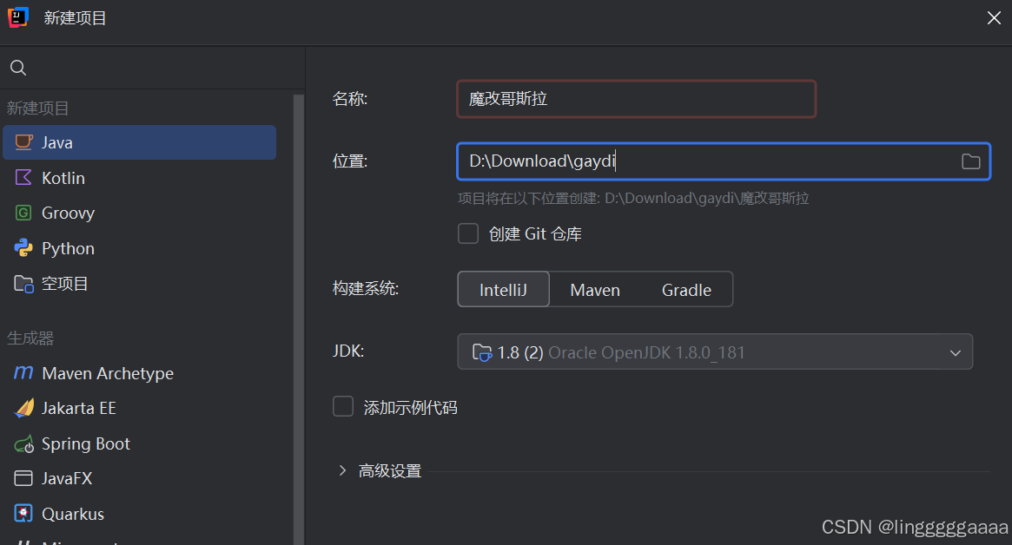Expand the 高级设置 section

[x=343, y=471]
